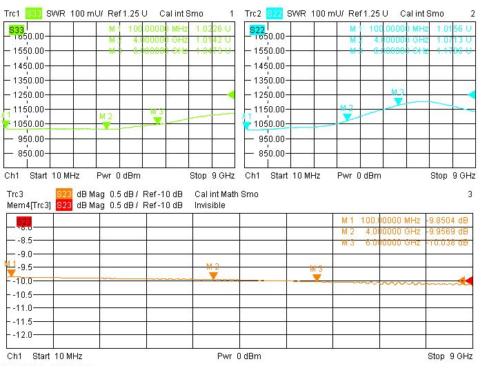478x366 pixels.
Task: Click the red reference triangle in diagram 3
Action: click(x=470, y=281)
